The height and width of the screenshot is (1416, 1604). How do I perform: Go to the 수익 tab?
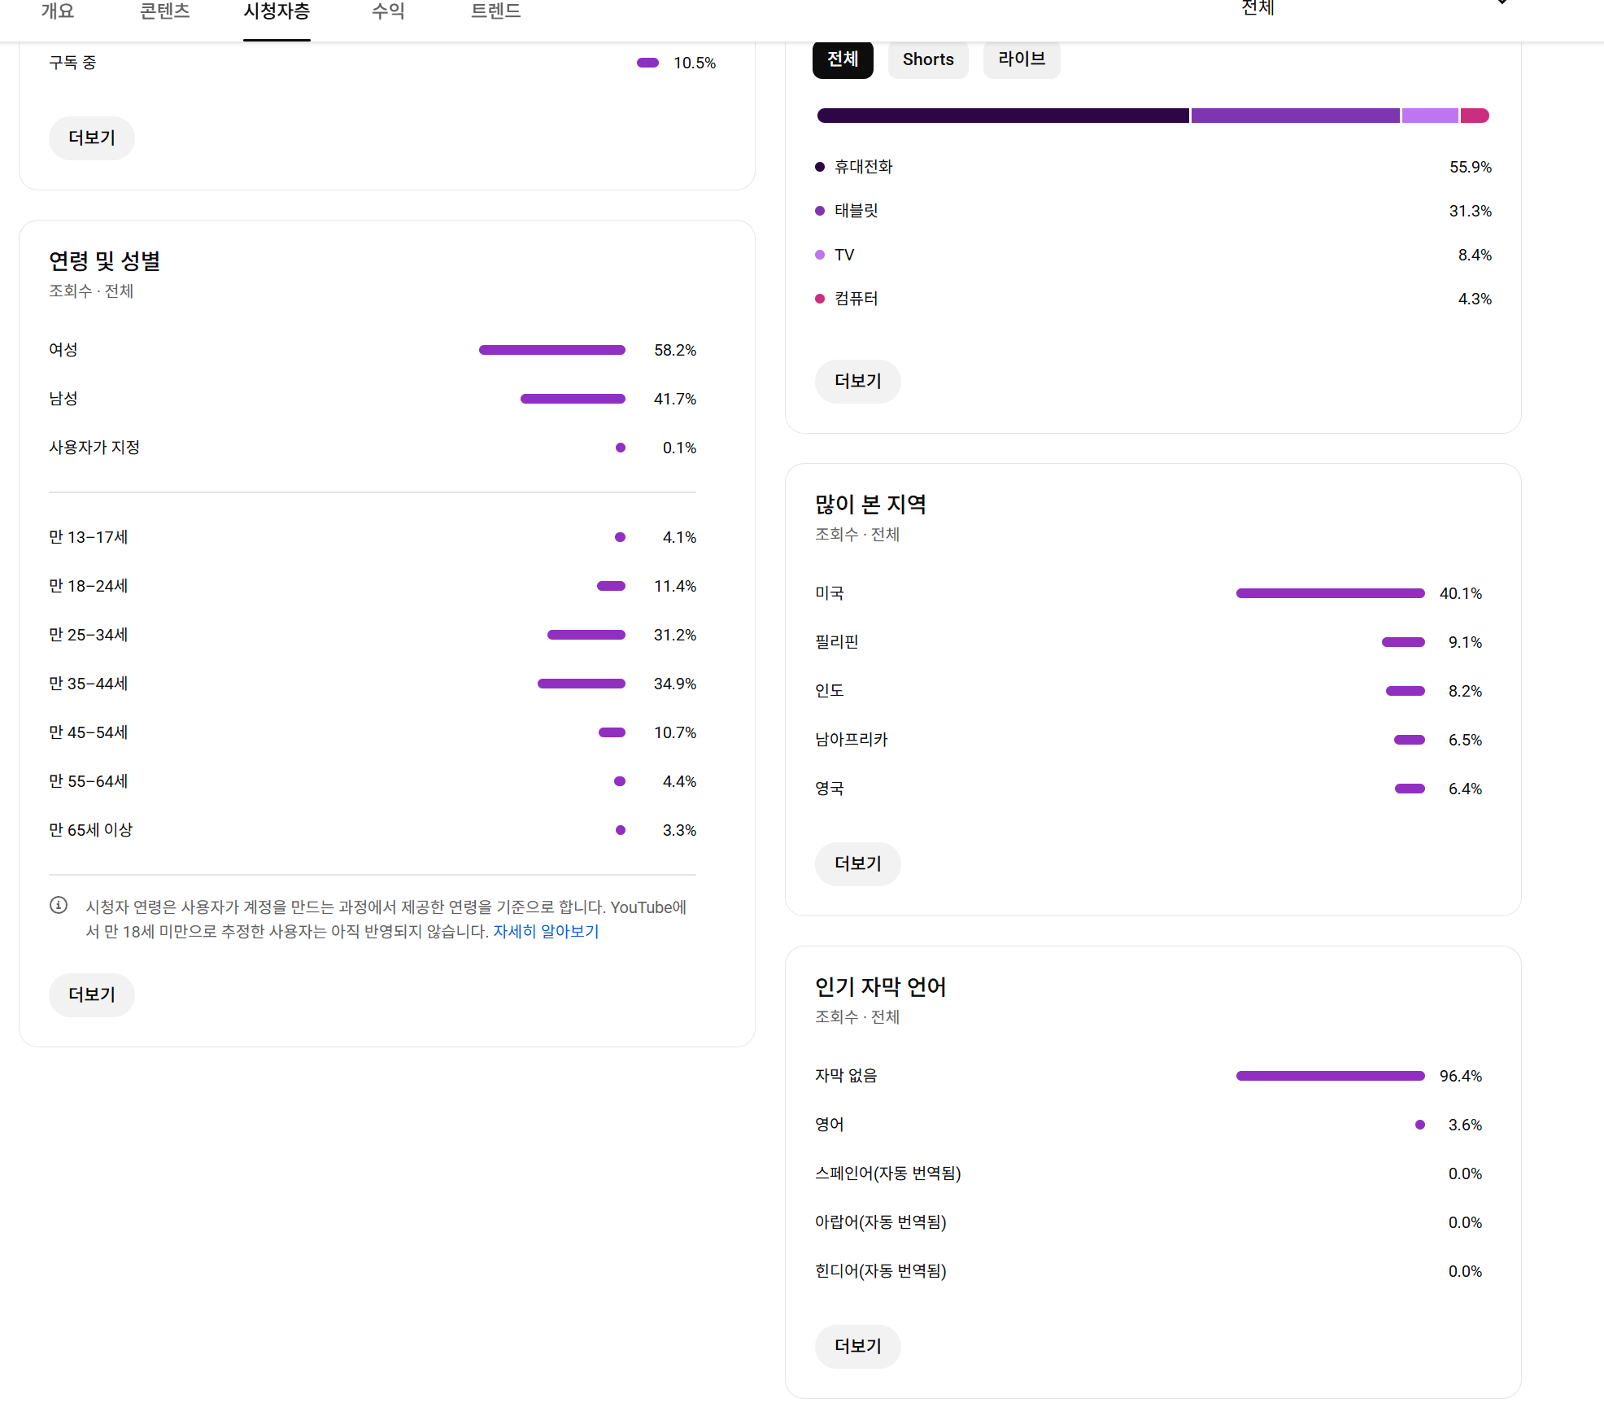pyautogui.click(x=388, y=11)
